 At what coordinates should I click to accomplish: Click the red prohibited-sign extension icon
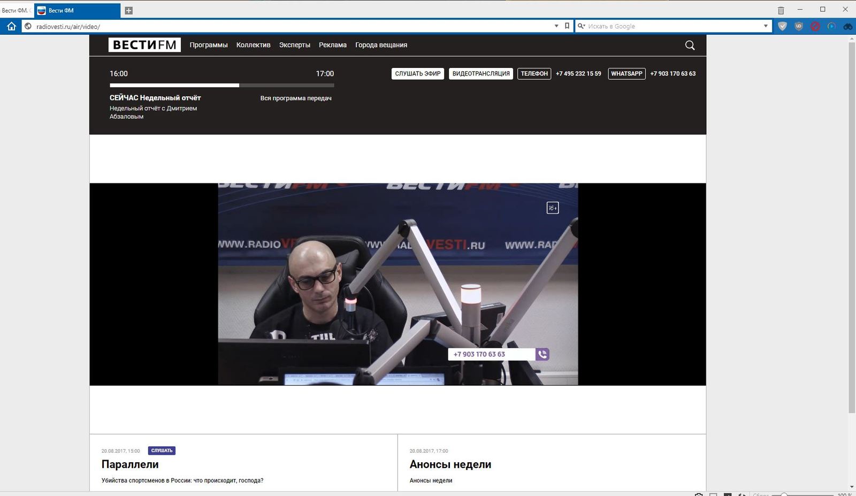[x=815, y=26]
